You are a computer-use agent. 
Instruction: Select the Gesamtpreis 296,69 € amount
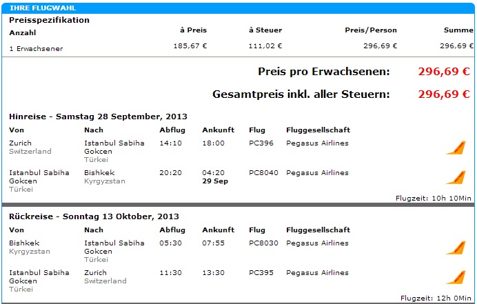(444, 94)
